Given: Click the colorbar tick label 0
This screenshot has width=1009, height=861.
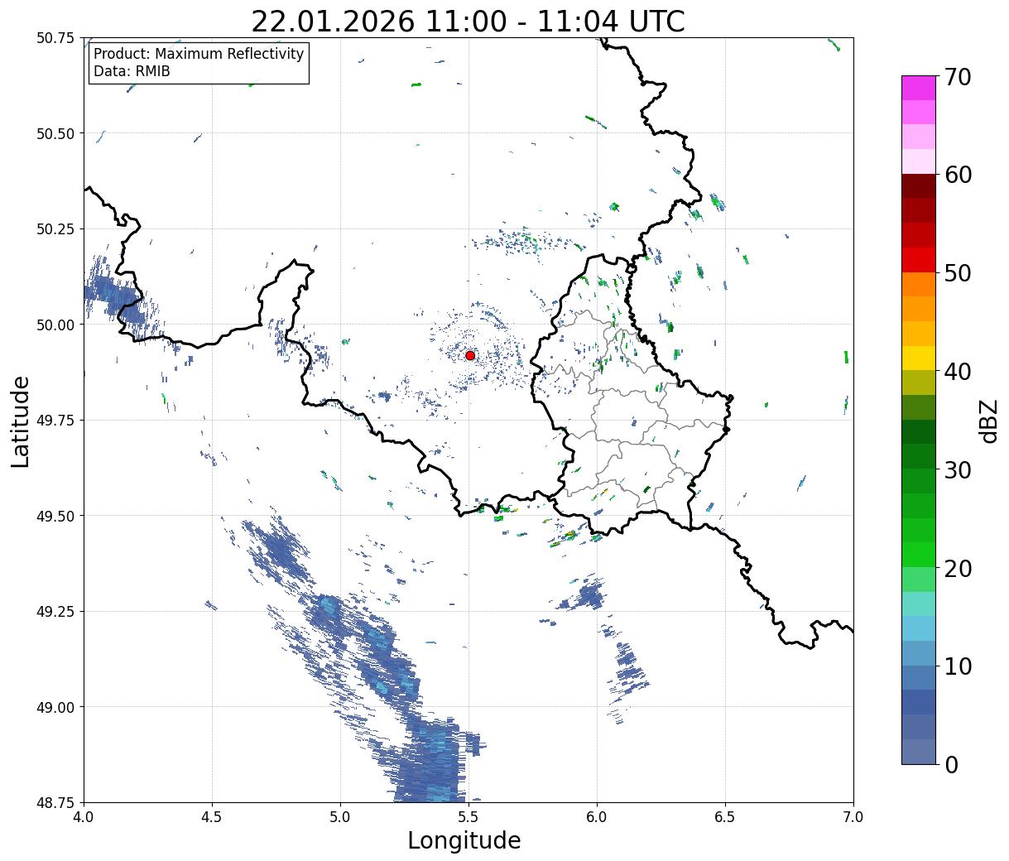Looking at the screenshot, I should click(x=951, y=765).
